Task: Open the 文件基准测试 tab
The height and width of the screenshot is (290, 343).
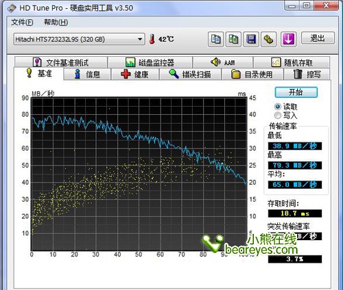Action: pyautogui.click(x=61, y=62)
